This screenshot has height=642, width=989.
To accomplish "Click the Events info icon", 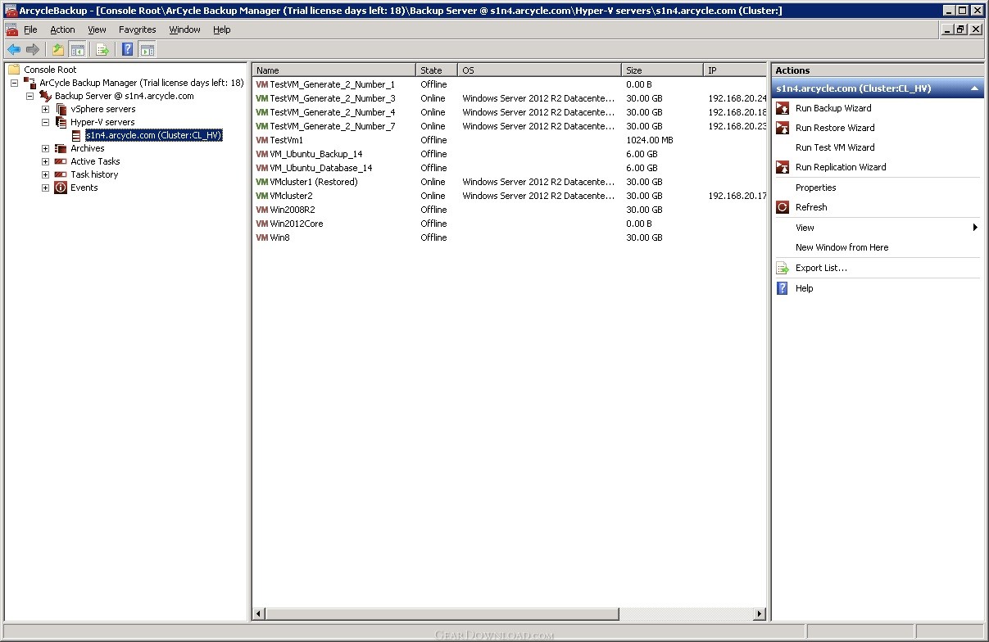I will [x=61, y=188].
